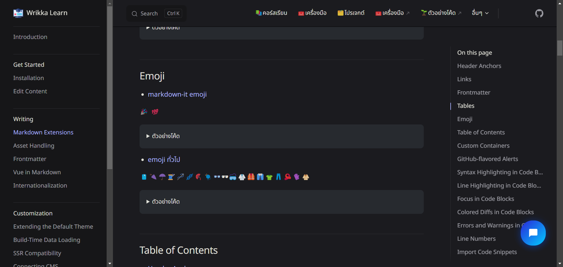This screenshot has width=563, height=267.
Task: Jump to Custom Containers section
Action: [x=483, y=146]
